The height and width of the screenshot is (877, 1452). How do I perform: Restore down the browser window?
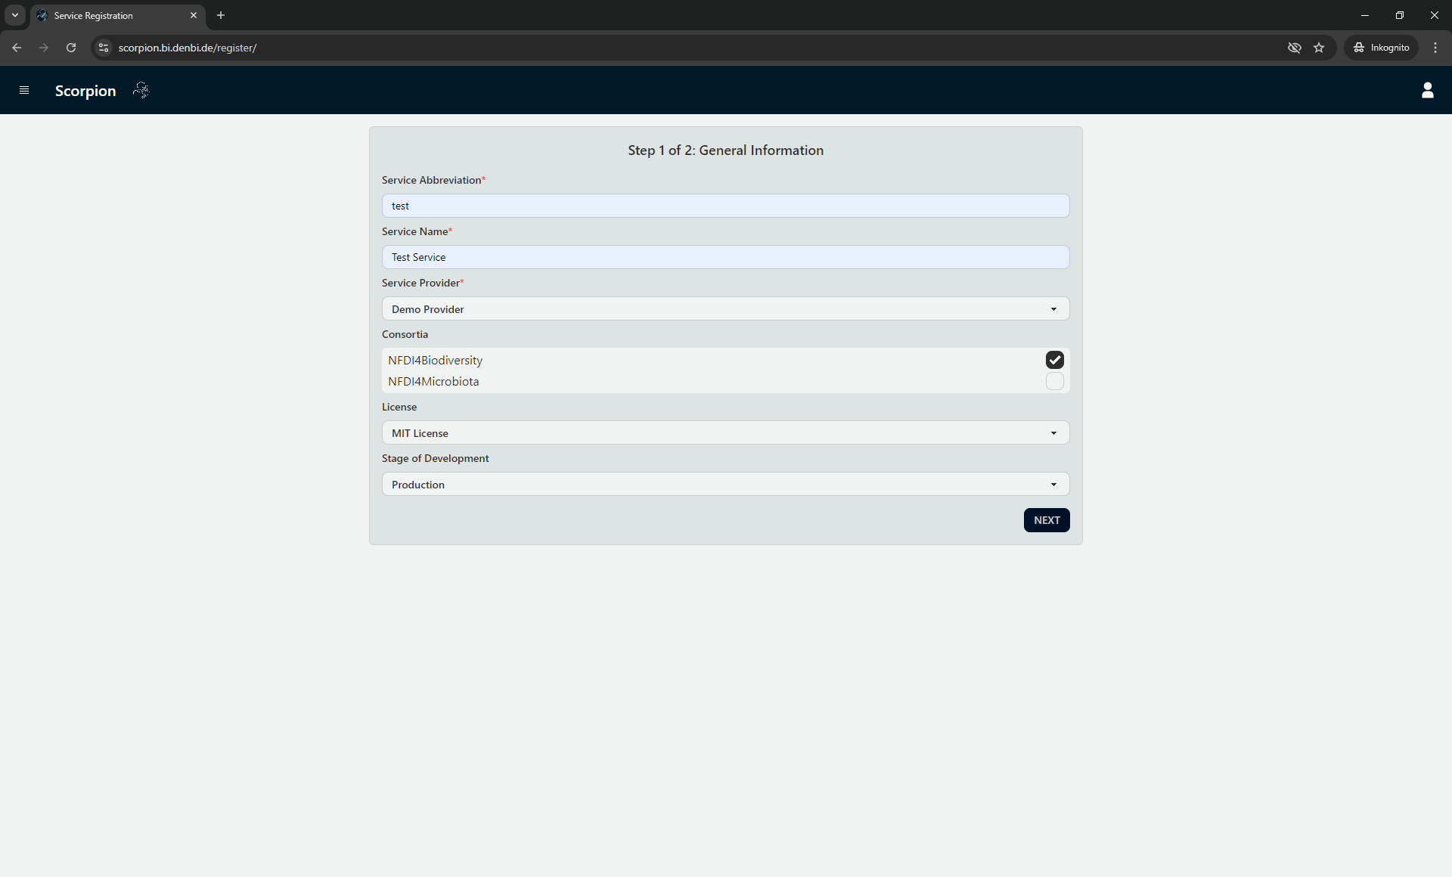(1399, 15)
